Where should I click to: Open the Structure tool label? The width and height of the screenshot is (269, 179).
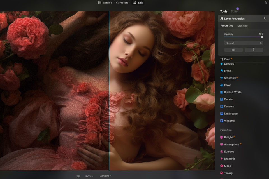(230, 78)
